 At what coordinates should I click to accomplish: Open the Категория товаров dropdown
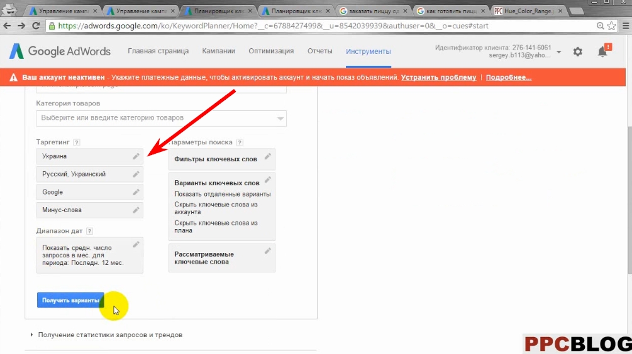point(161,118)
